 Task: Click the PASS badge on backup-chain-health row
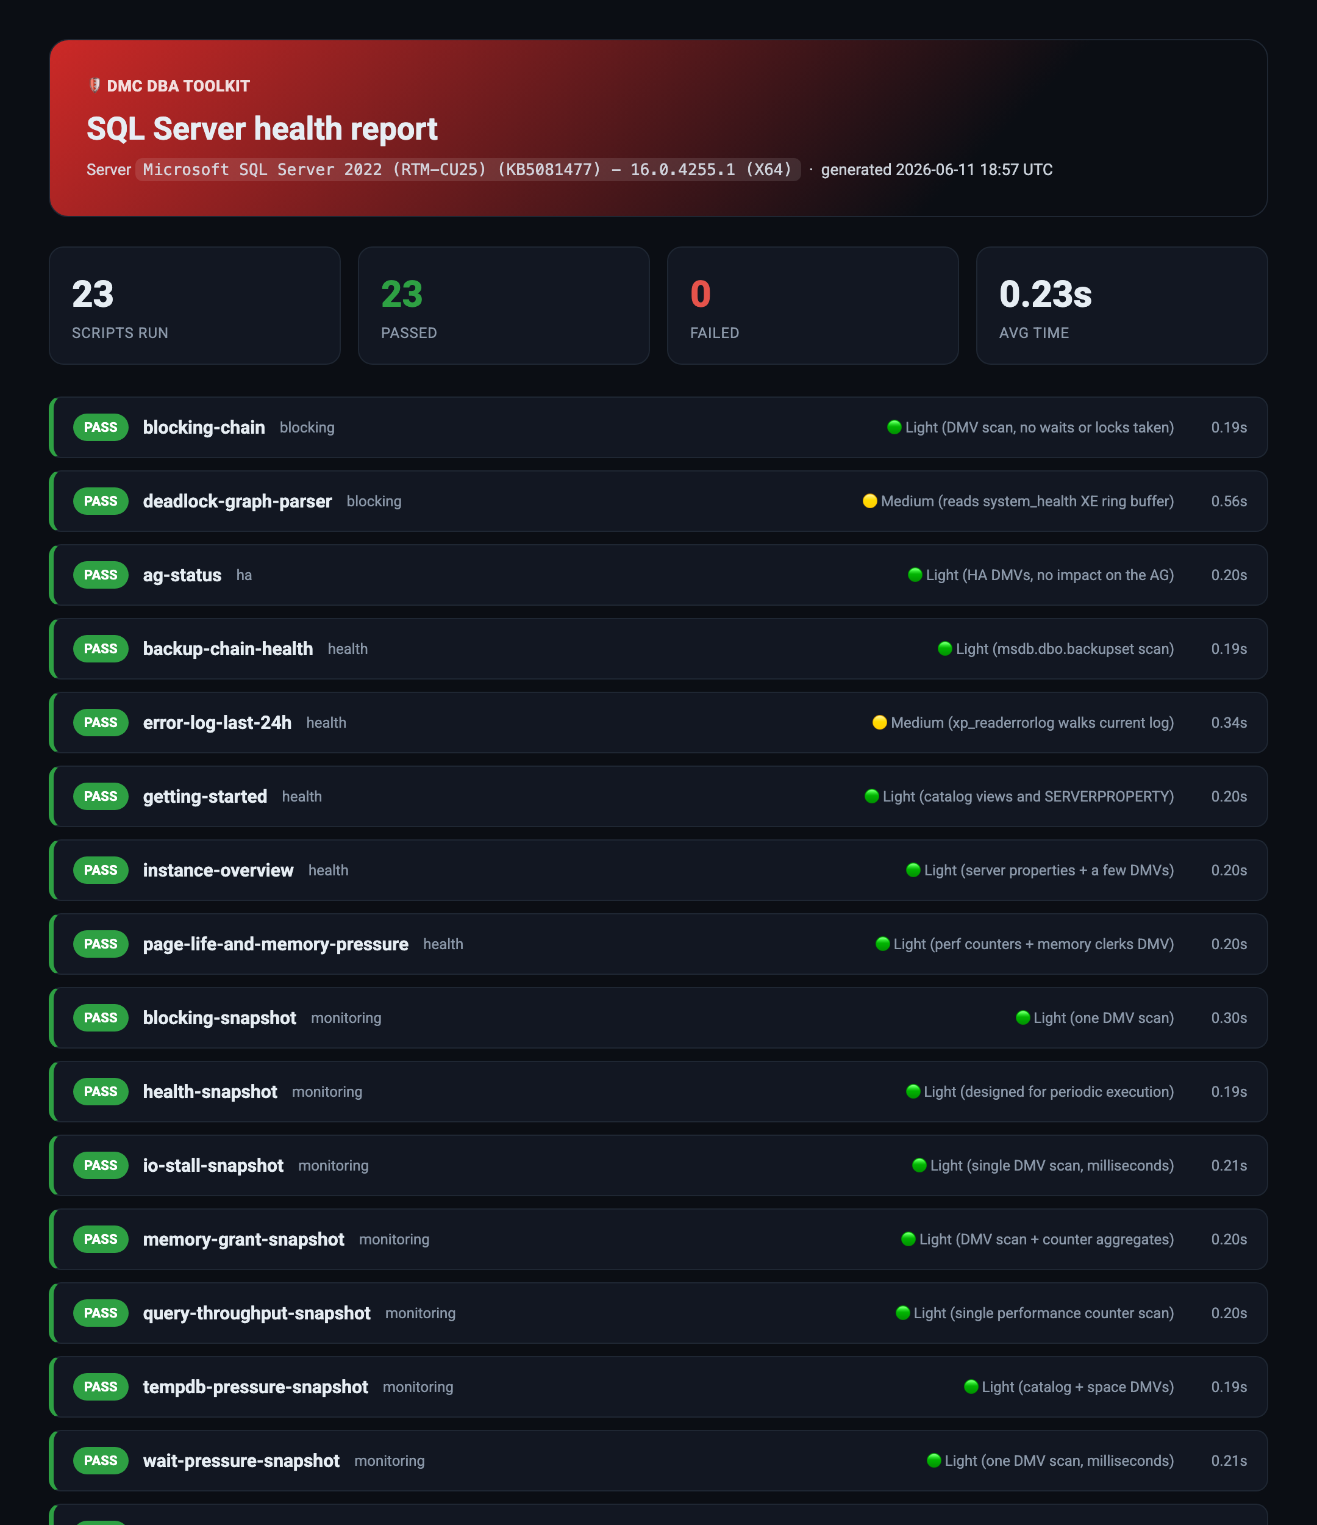(x=101, y=648)
